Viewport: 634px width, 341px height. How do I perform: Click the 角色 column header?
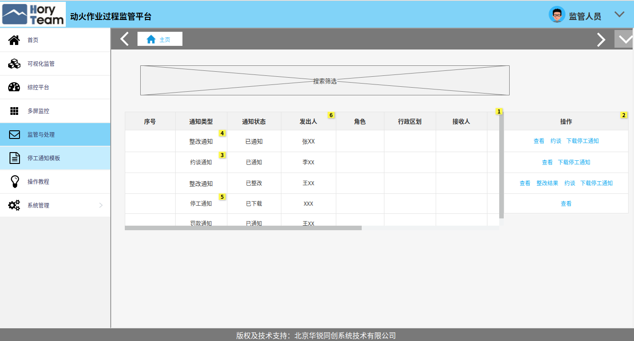pos(360,122)
